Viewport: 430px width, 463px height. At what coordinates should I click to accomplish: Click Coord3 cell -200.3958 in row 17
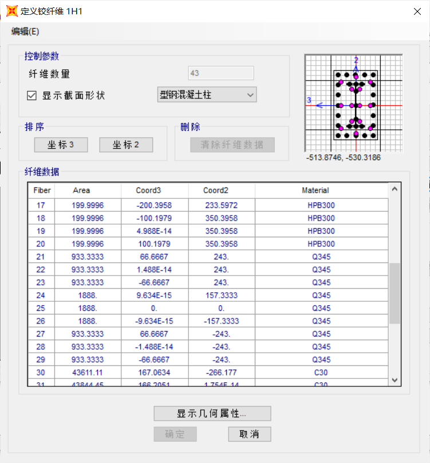click(155, 205)
